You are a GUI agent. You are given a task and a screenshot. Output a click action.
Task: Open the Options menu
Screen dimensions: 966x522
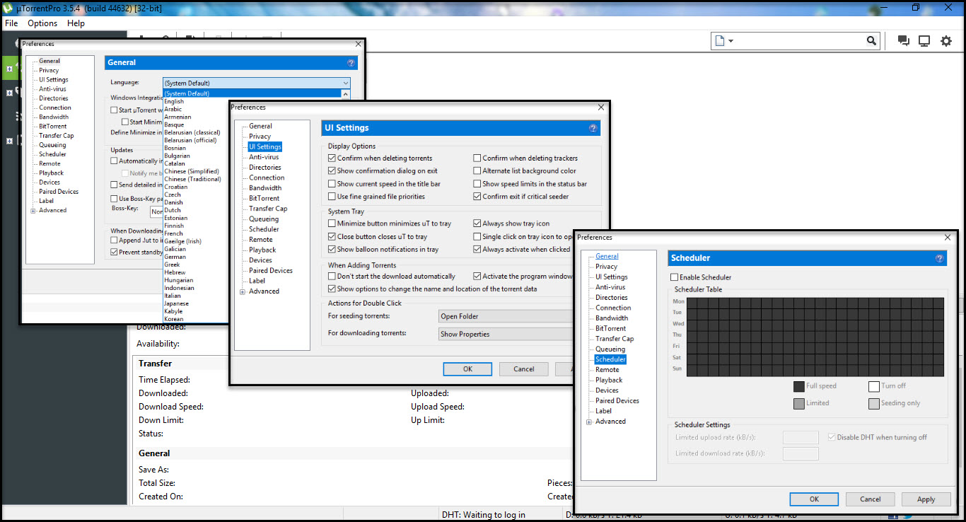click(x=42, y=23)
